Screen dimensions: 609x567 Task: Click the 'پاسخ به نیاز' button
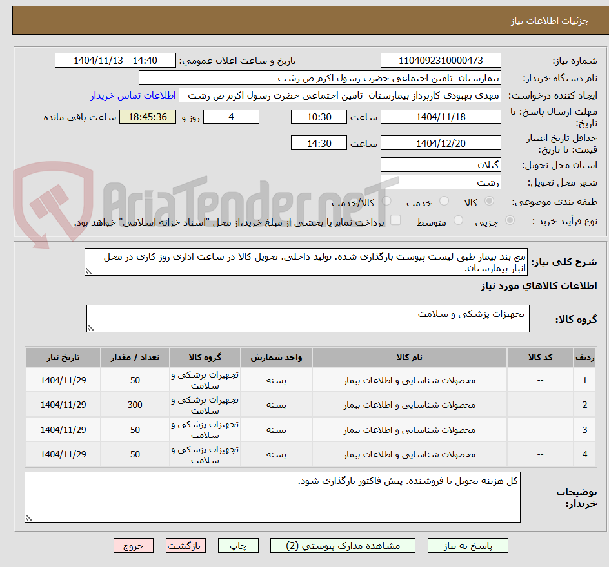click(x=468, y=546)
